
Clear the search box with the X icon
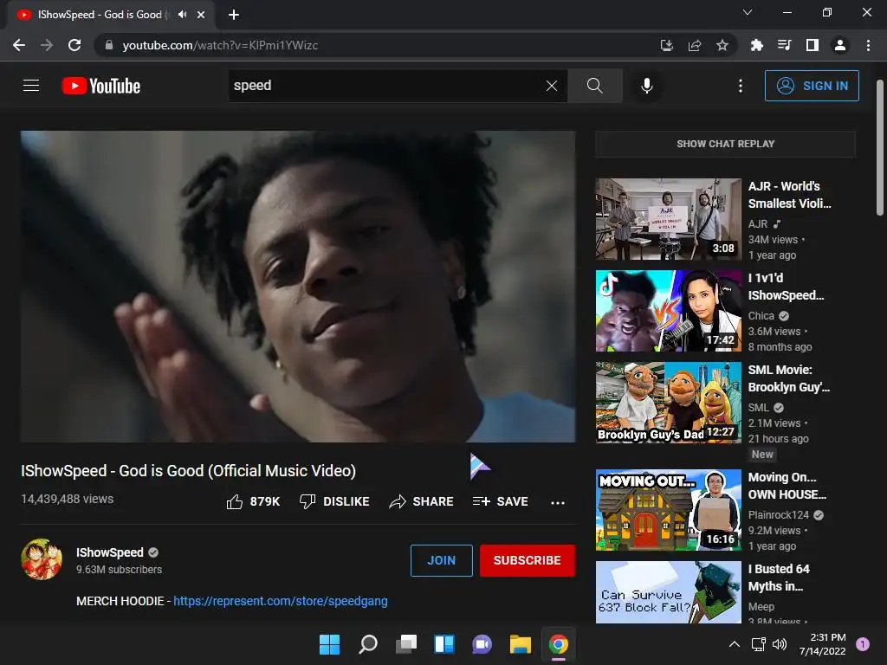[x=552, y=86]
